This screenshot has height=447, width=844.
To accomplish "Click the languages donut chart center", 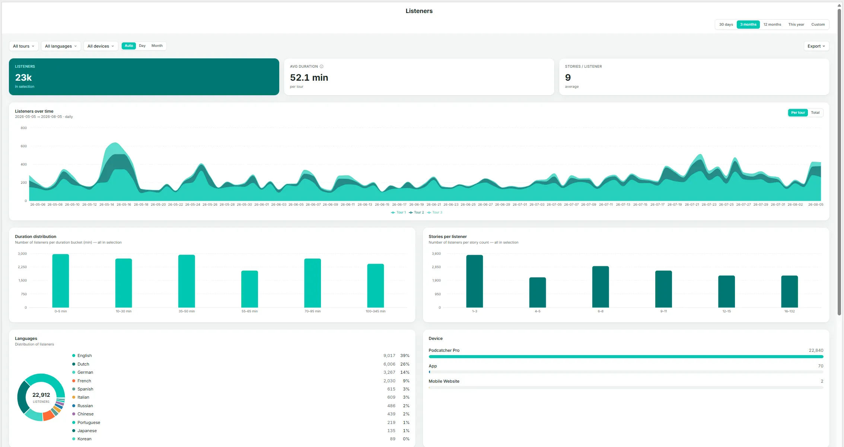I will (41, 397).
